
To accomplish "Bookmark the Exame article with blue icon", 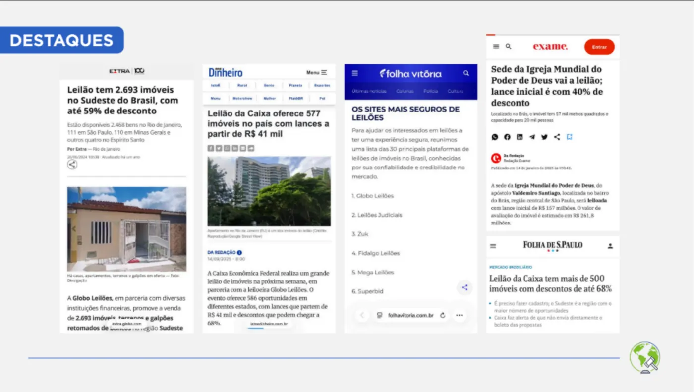I will pos(570,137).
